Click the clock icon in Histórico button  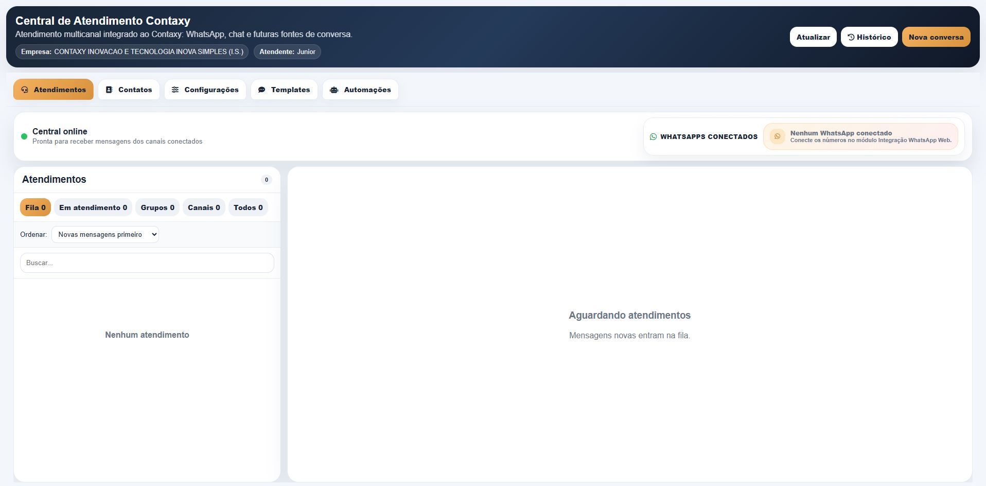851,37
